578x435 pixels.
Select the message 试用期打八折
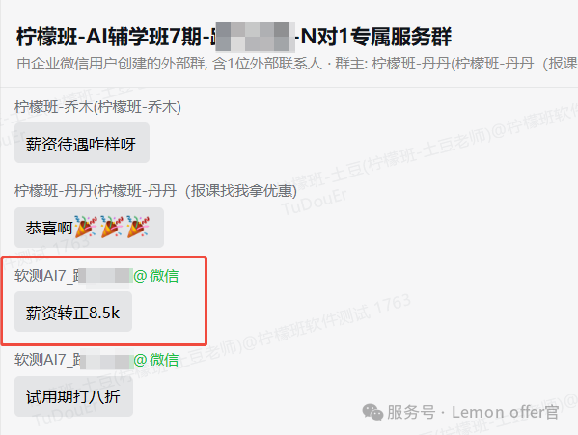click(x=73, y=396)
